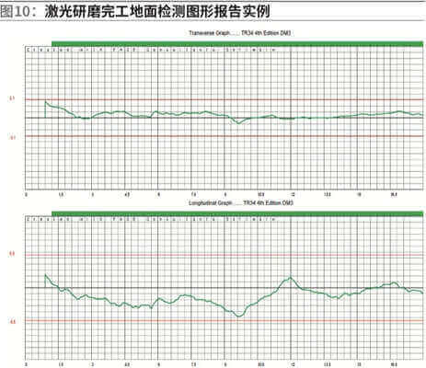This screenshot has width=426, height=368.
Task: Click the green header bar above the Longitudinal graph
Action: click(x=237, y=213)
